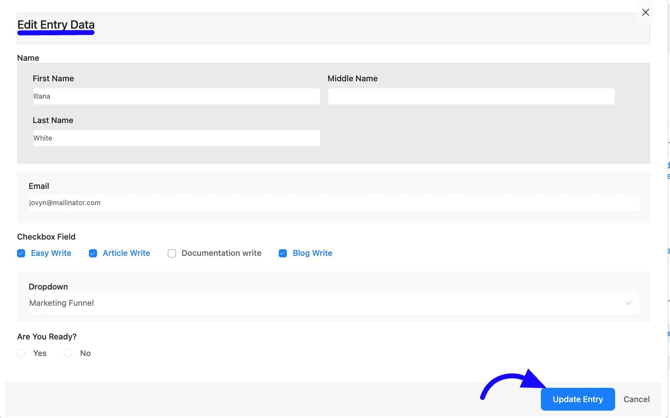Click the First Name input field
This screenshot has height=418, width=670.
point(176,96)
